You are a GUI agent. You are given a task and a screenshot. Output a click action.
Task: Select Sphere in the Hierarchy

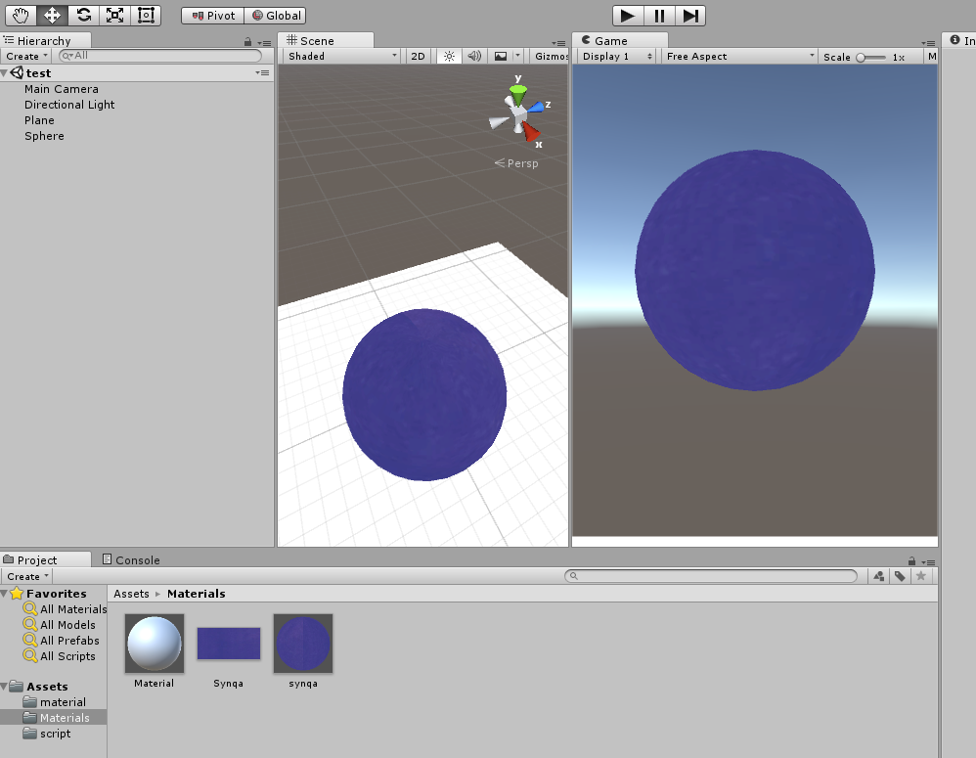44,136
